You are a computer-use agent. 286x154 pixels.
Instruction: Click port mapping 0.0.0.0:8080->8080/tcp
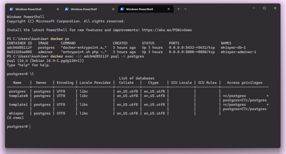pos(192,52)
